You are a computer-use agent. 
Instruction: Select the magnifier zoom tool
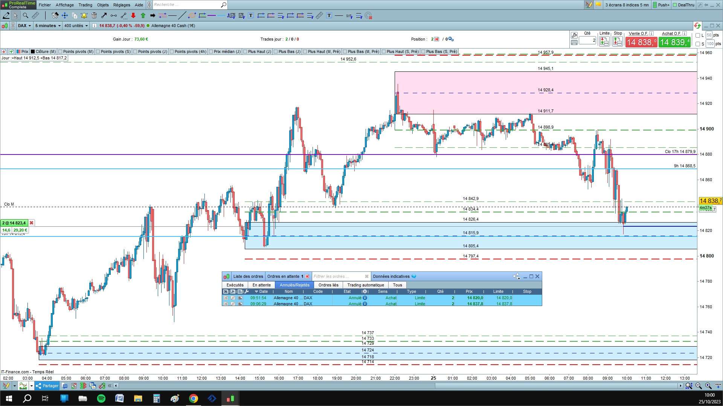pyautogui.click(x=26, y=15)
